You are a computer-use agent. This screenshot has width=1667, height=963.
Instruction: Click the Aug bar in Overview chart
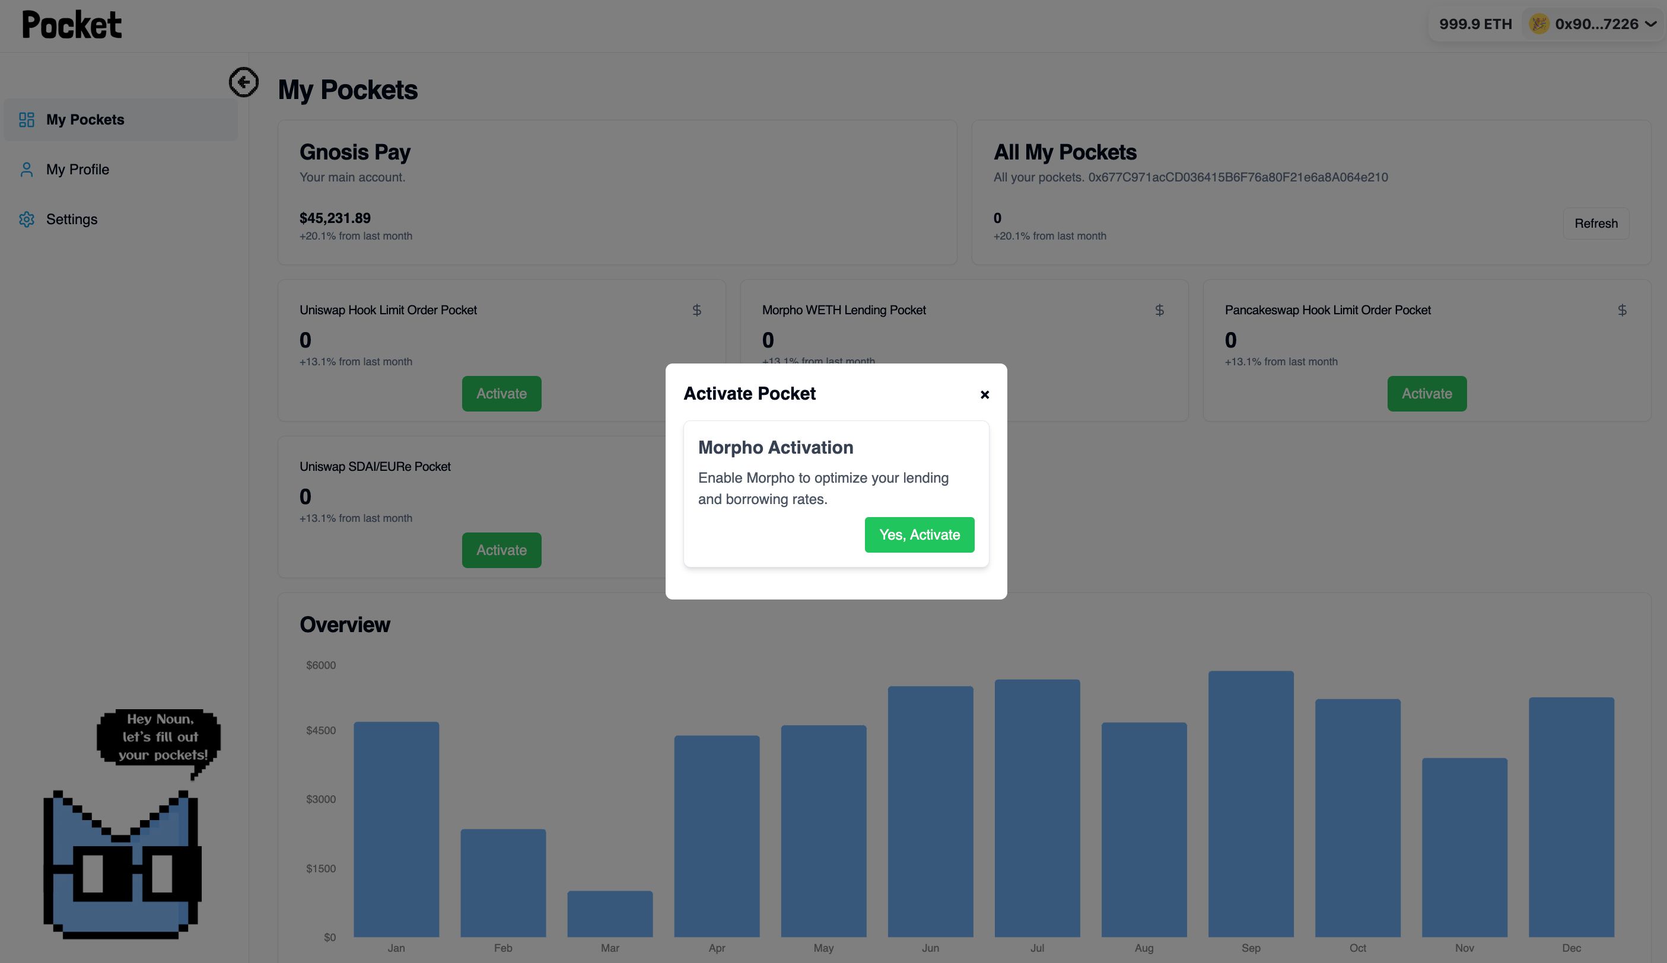tap(1144, 830)
